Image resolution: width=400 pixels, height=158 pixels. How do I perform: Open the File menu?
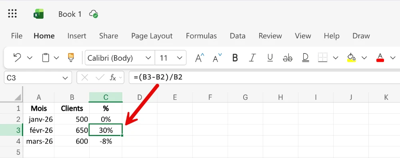16,36
